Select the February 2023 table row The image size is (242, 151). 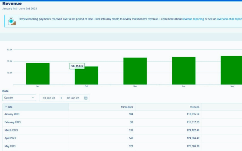pos(12,122)
